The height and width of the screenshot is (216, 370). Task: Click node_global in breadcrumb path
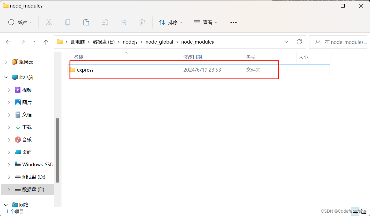pyautogui.click(x=159, y=42)
